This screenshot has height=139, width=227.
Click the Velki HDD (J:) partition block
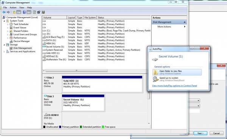coord(102,84)
